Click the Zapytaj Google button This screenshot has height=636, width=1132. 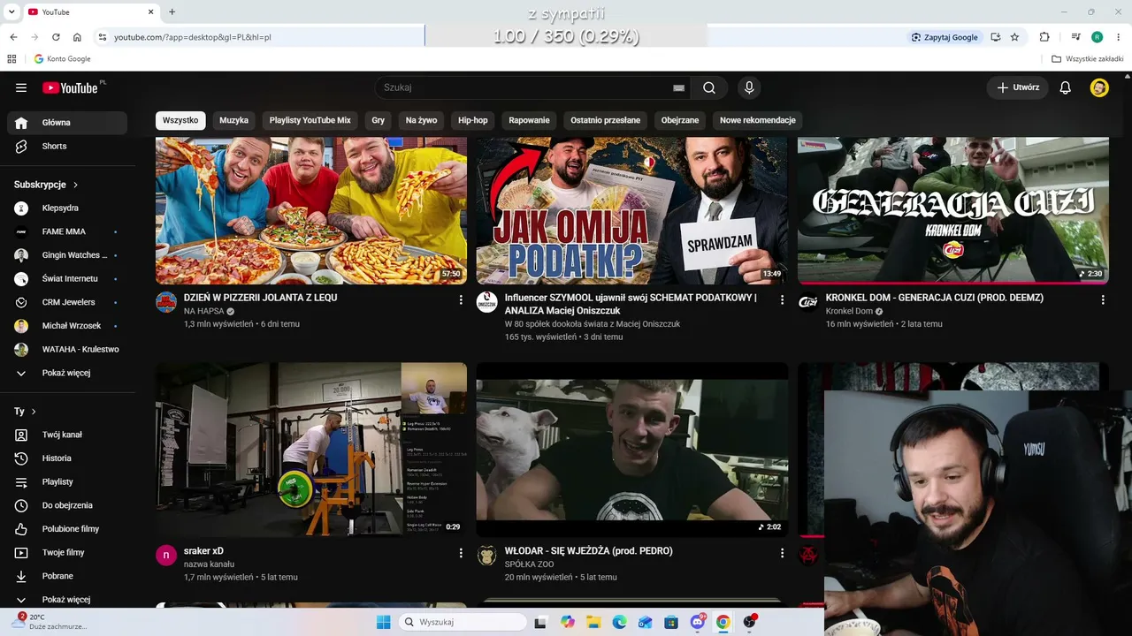pos(945,37)
